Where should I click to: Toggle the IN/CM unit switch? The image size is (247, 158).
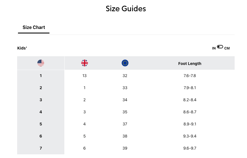coord(220,47)
